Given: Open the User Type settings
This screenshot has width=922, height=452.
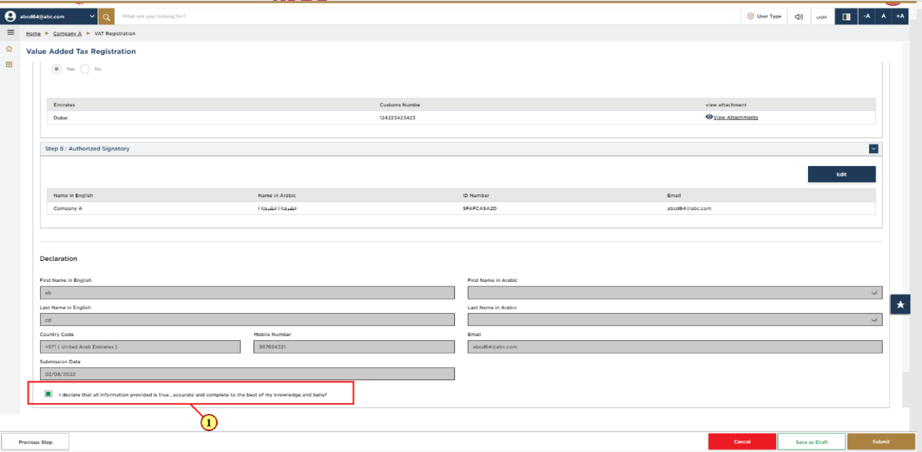Looking at the screenshot, I should click(x=764, y=16).
